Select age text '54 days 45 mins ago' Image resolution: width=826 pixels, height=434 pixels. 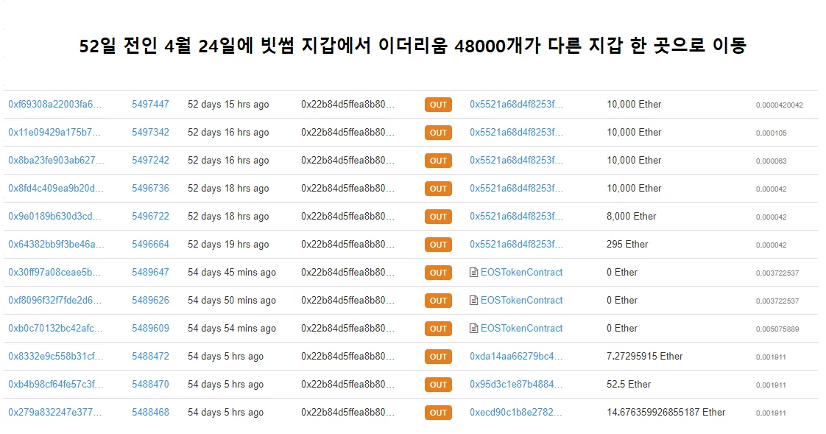click(232, 272)
